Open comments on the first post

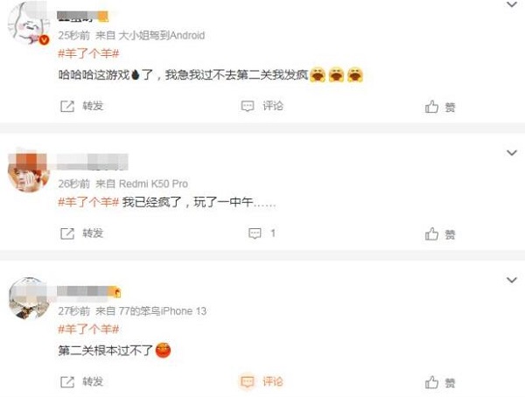click(x=262, y=106)
